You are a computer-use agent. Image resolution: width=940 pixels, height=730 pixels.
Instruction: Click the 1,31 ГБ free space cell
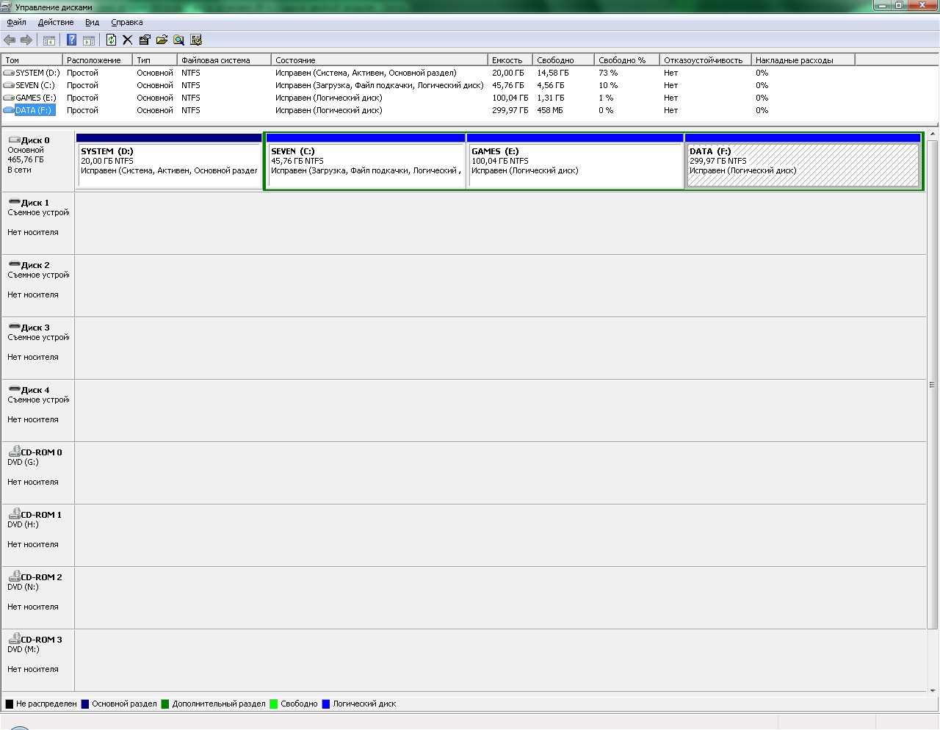[551, 98]
